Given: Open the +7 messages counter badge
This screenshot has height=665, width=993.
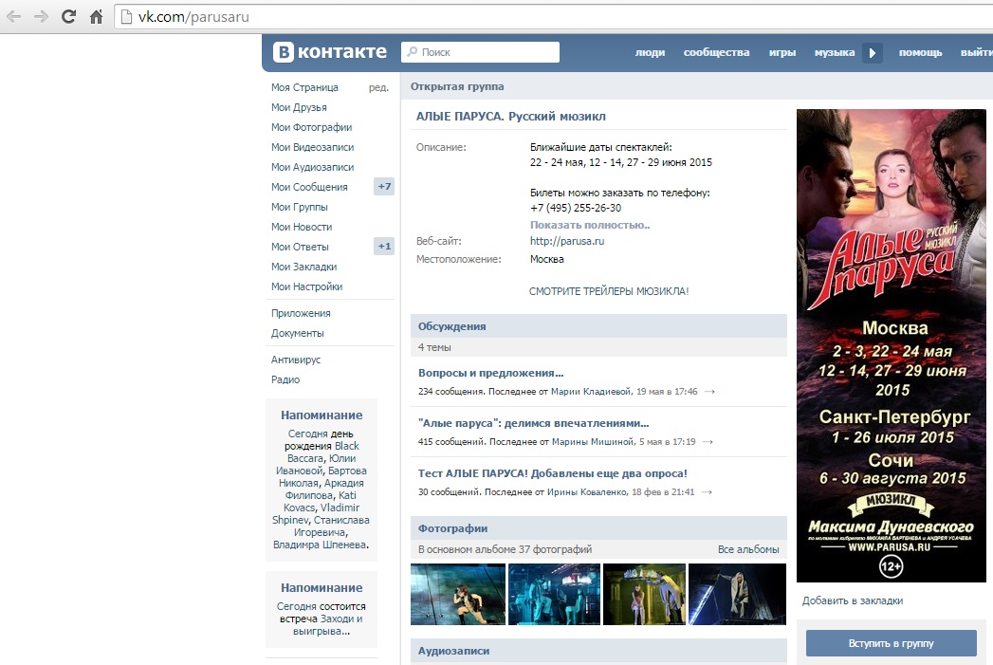Looking at the screenshot, I should (384, 186).
